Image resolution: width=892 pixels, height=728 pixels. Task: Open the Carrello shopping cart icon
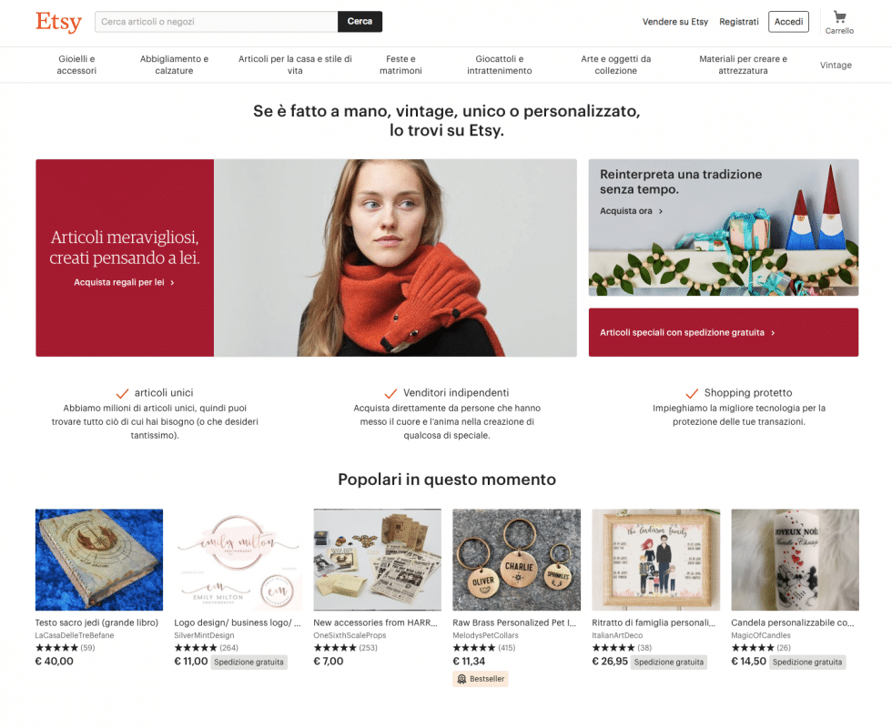tap(839, 17)
